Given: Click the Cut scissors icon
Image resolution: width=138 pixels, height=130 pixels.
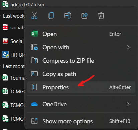Looking at the screenshot, I should pos(34,16).
